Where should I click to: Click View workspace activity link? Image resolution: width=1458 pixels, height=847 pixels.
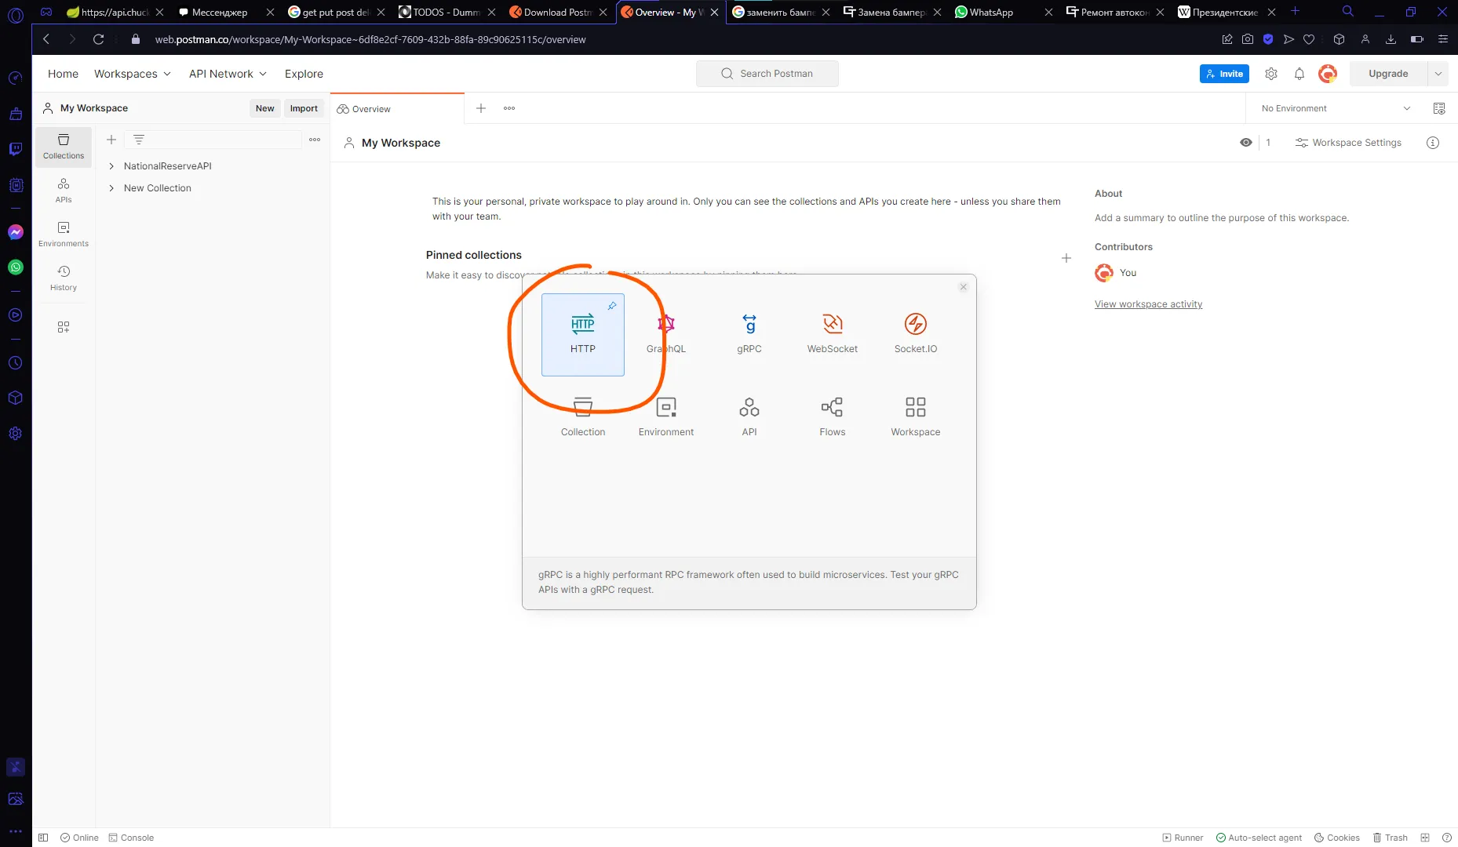(x=1148, y=304)
